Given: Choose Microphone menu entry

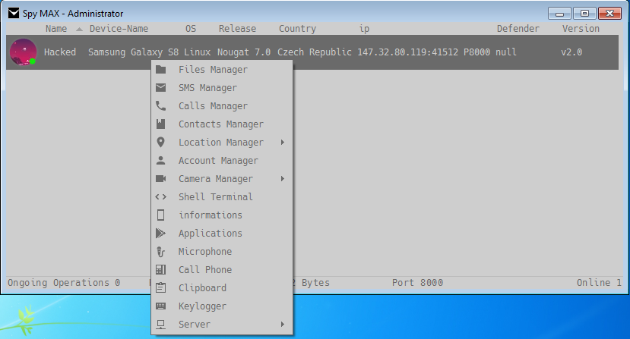Looking at the screenshot, I should point(222,252).
